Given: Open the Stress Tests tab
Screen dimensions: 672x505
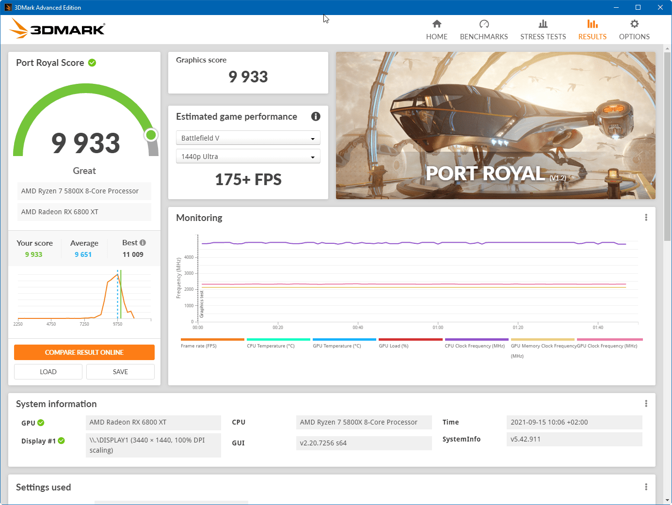Looking at the screenshot, I should [x=543, y=30].
